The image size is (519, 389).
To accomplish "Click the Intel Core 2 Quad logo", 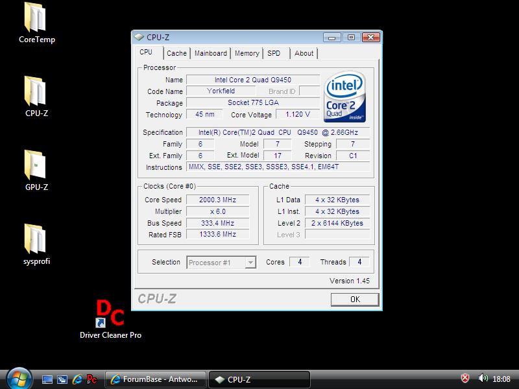I will pyautogui.click(x=344, y=97).
